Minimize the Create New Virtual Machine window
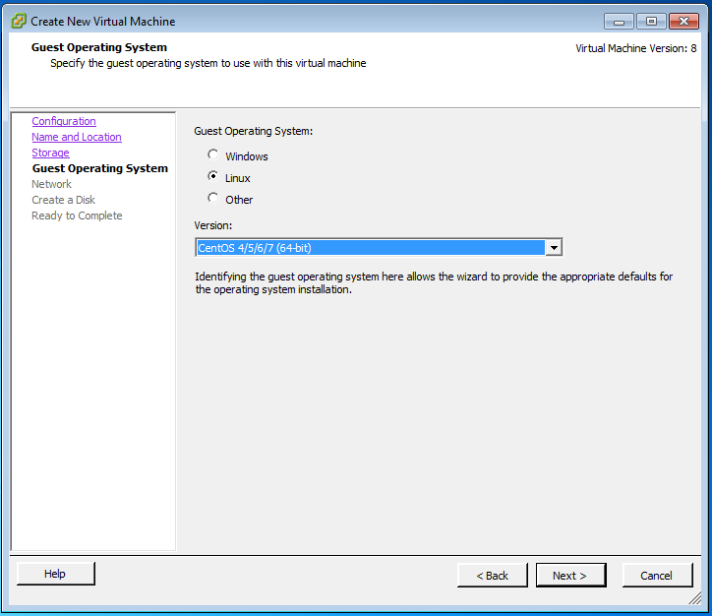 pos(619,21)
